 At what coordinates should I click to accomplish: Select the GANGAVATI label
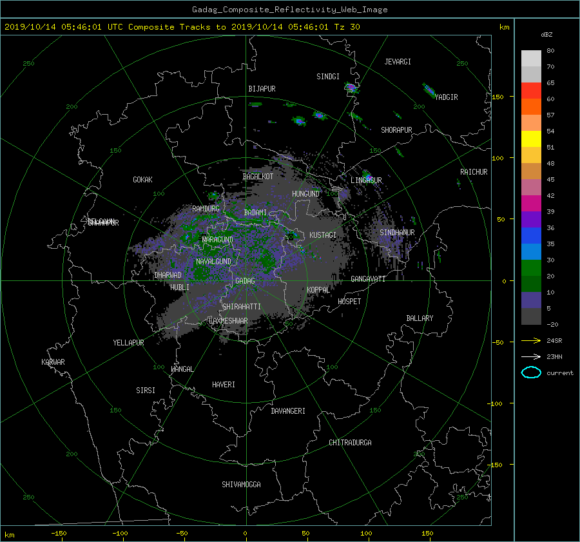coord(368,279)
